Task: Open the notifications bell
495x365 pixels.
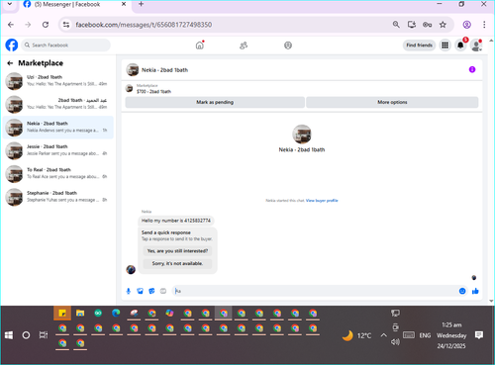Action: coord(460,46)
